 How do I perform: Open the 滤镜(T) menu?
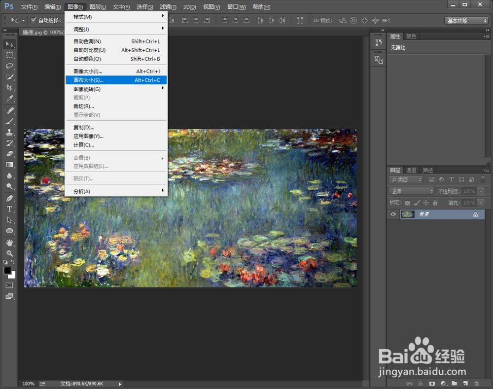(168, 7)
